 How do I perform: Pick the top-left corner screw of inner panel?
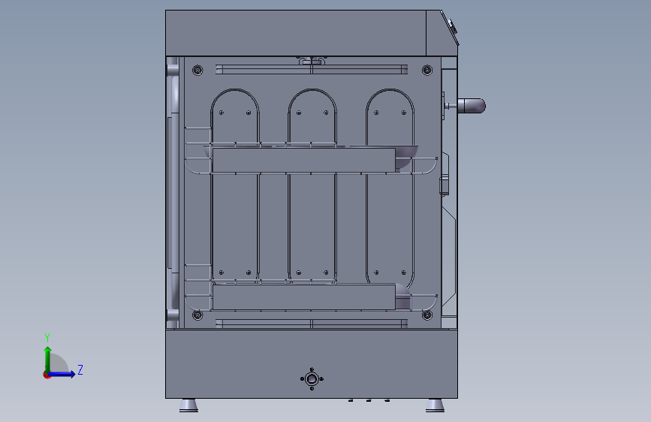click(197, 70)
